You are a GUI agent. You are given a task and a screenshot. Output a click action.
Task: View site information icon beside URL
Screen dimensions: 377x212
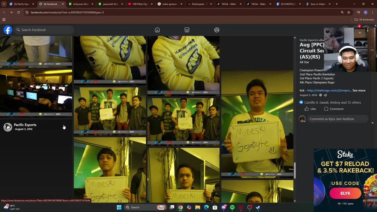click(x=27, y=12)
